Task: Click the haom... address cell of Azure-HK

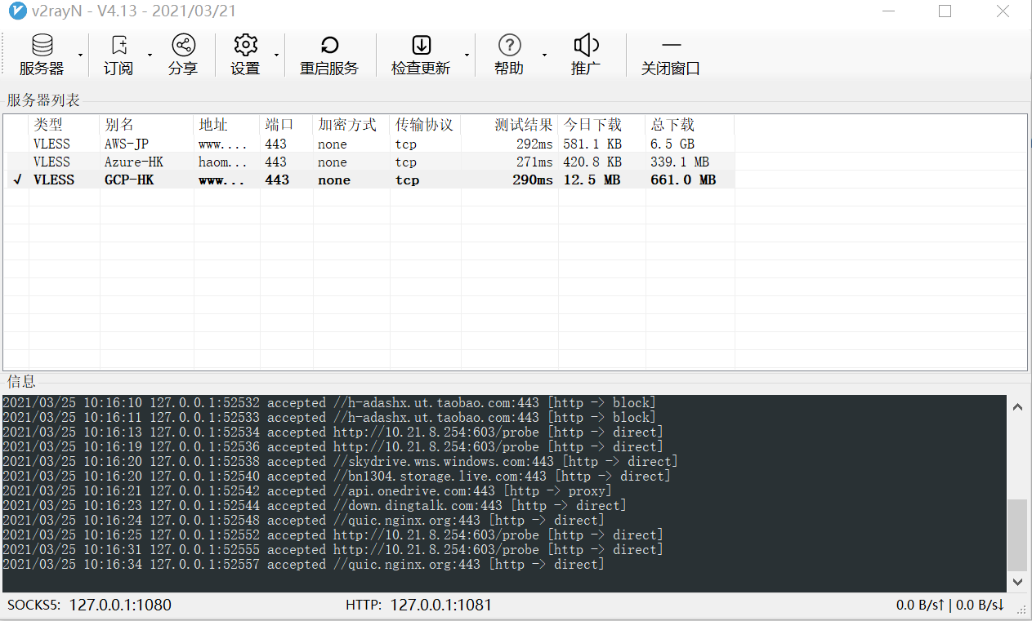Action: pos(222,162)
